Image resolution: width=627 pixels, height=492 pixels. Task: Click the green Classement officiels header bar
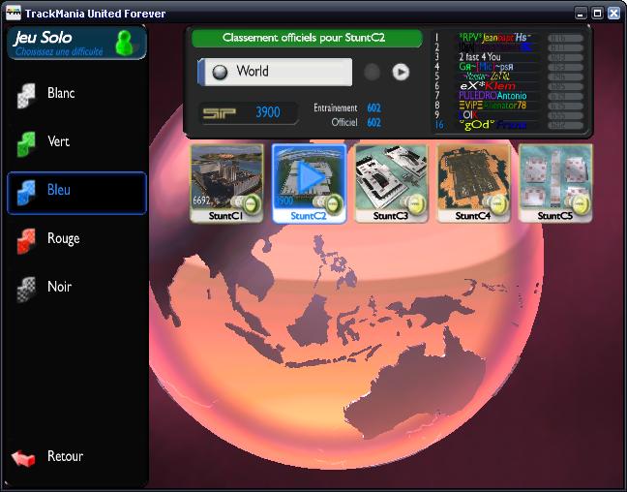307,38
